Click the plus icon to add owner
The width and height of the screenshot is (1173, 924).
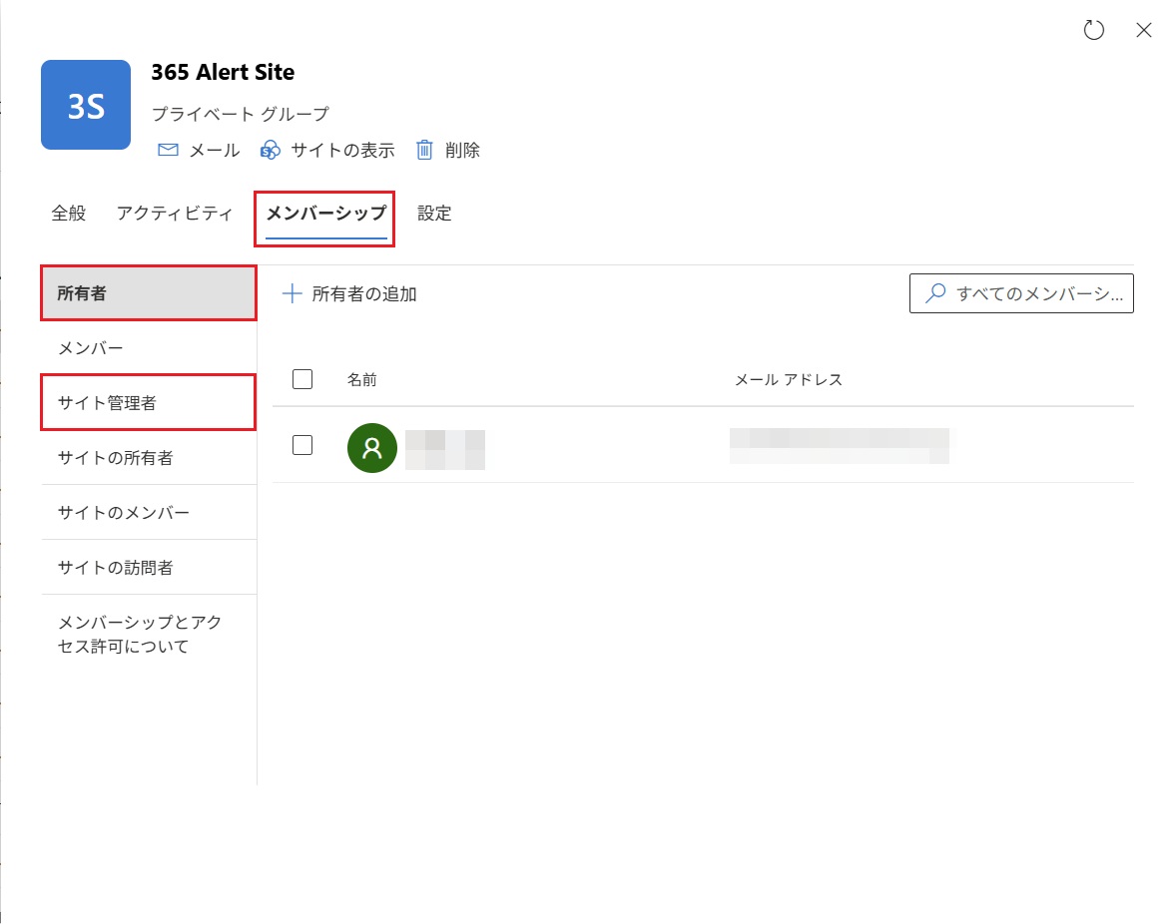point(292,293)
